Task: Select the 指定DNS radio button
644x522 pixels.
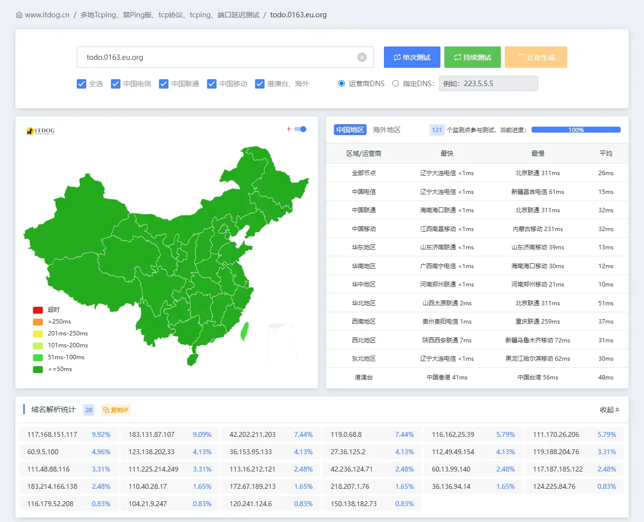Action: 395,84
